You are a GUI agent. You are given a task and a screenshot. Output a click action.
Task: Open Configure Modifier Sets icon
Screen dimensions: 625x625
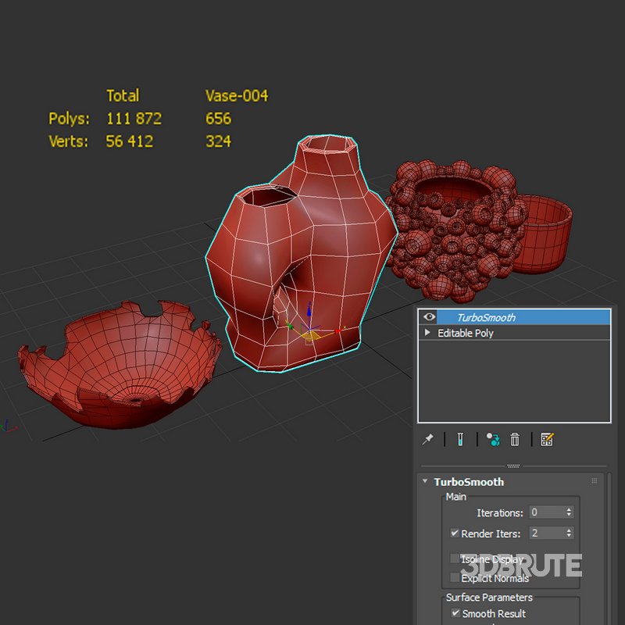pyautogui.click(x=547, y=439)
